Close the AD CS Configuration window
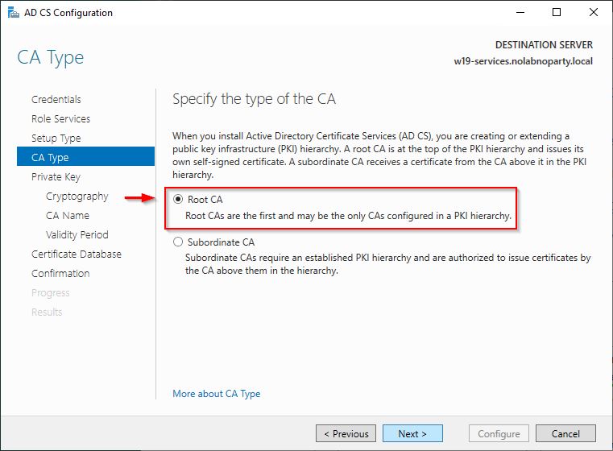 pos(594,13)
